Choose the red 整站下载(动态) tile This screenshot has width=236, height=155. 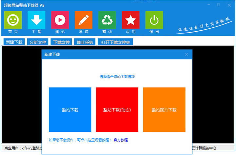point(117,110)
